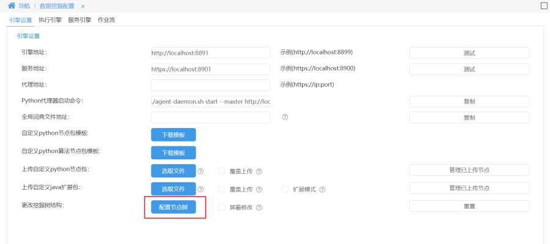Click the home navigation icon
The height and width of the screenshot is (244, 550).
(x=12, y=5)
